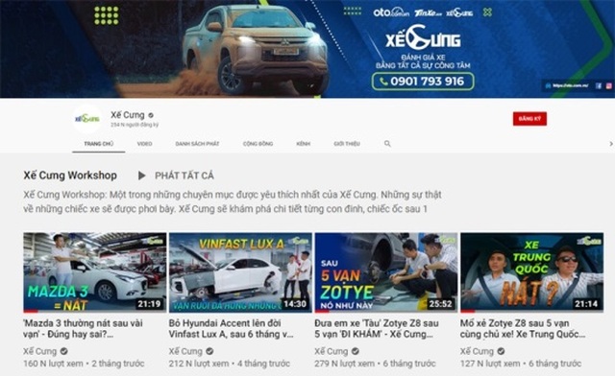
Task: Click '212 N lượt xem • 4 tháng trước' text
Action: (x=230, y=364)
